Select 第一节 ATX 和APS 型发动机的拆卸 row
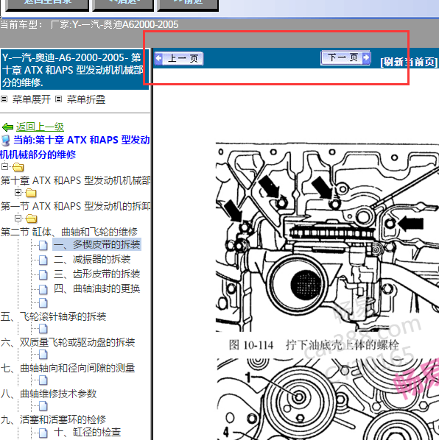This screenshot has width=439, height=440. [76, 206]
